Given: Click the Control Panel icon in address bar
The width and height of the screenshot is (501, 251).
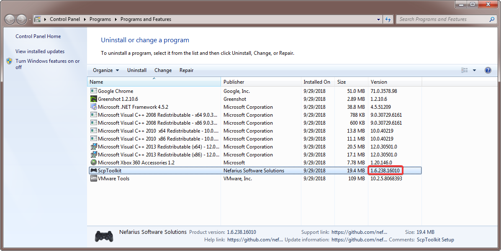Looking at the screenshot, I should point(37,19).
